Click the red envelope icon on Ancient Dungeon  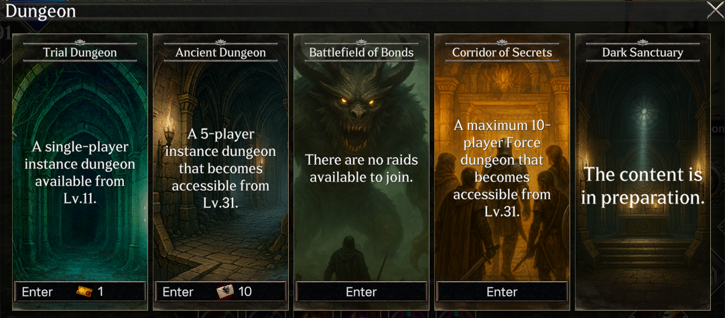point(225,292)
